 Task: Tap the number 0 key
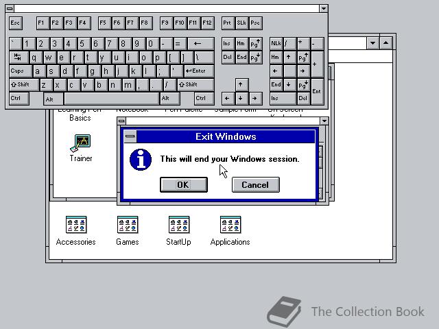152,44
